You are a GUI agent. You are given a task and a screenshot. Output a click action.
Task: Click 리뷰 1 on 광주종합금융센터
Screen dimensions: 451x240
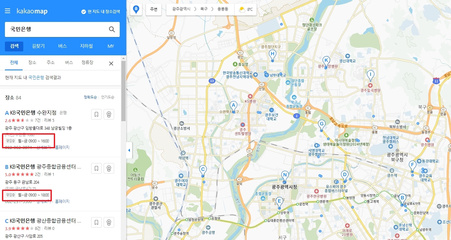click(49, 174)
